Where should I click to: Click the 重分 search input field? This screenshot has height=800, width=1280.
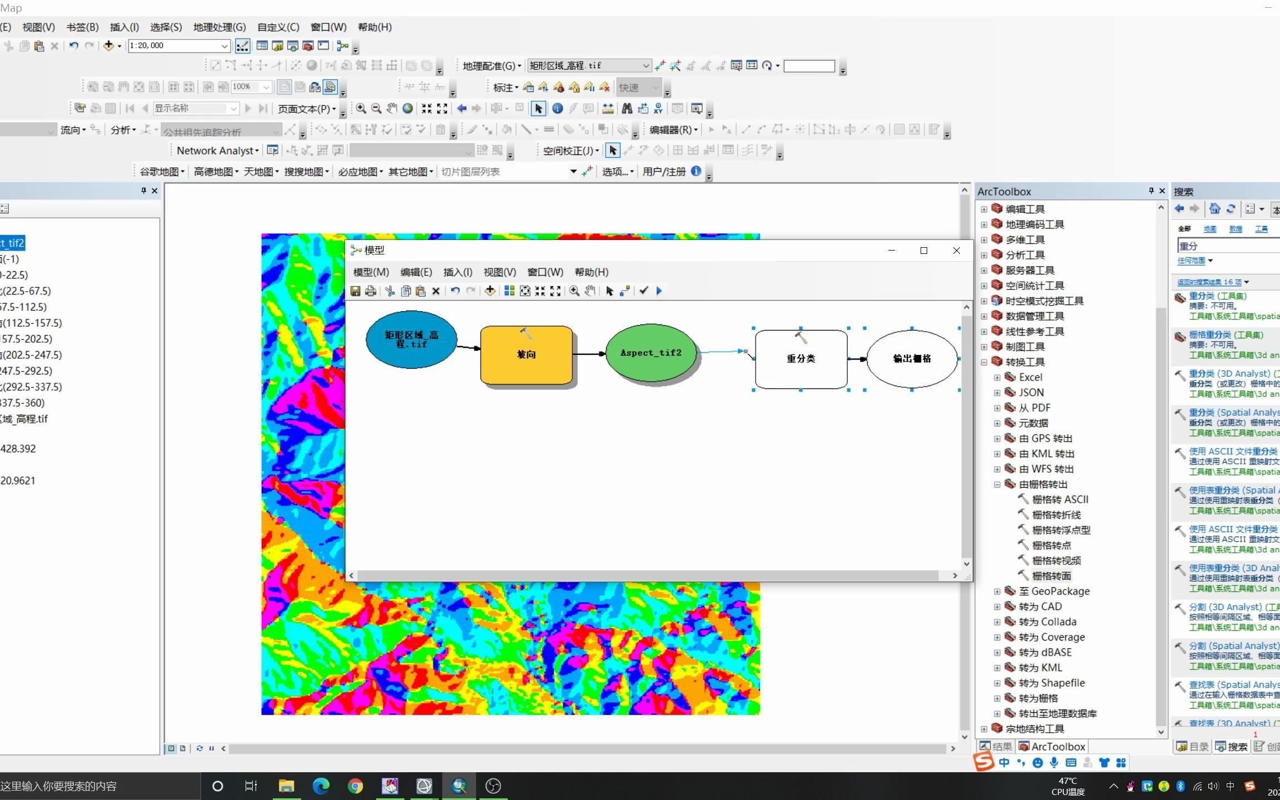point(1228,246)
